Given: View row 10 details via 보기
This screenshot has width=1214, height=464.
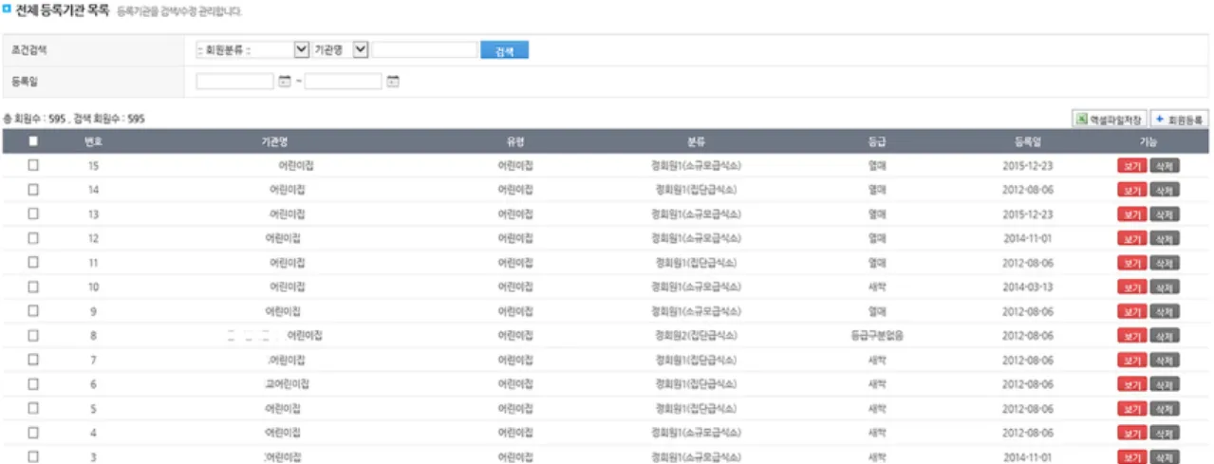Looking at the screenshot, I should point(1131,288).
